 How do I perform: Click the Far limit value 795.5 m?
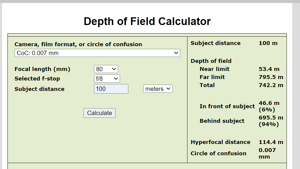[x=271, y=77]
